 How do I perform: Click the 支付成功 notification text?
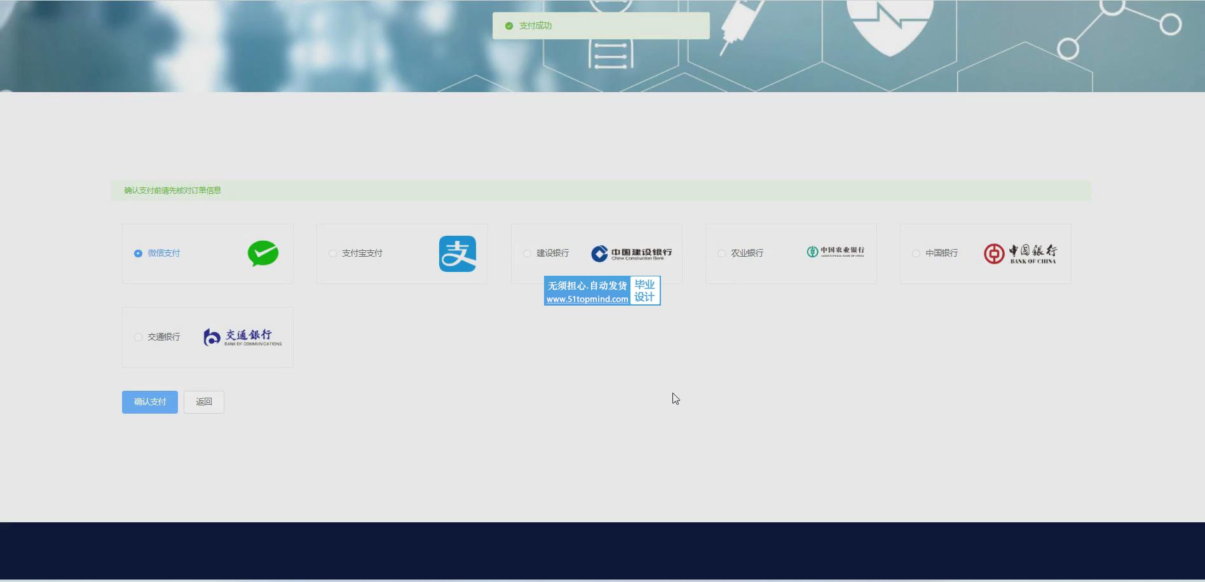pyautogui.click(x=535, y=26)
